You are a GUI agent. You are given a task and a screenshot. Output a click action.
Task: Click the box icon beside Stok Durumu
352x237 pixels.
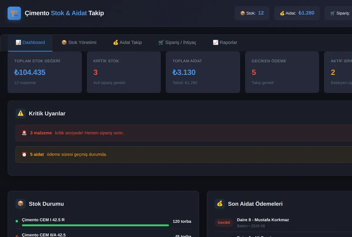[x=21, y=204]
